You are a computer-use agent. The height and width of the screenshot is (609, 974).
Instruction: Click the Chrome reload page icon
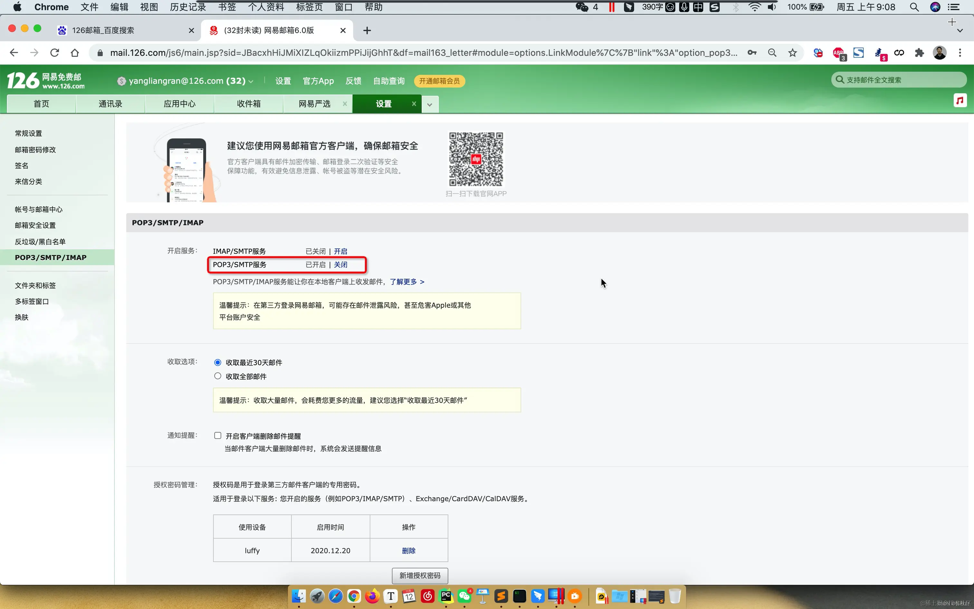[x=55, y=53]
